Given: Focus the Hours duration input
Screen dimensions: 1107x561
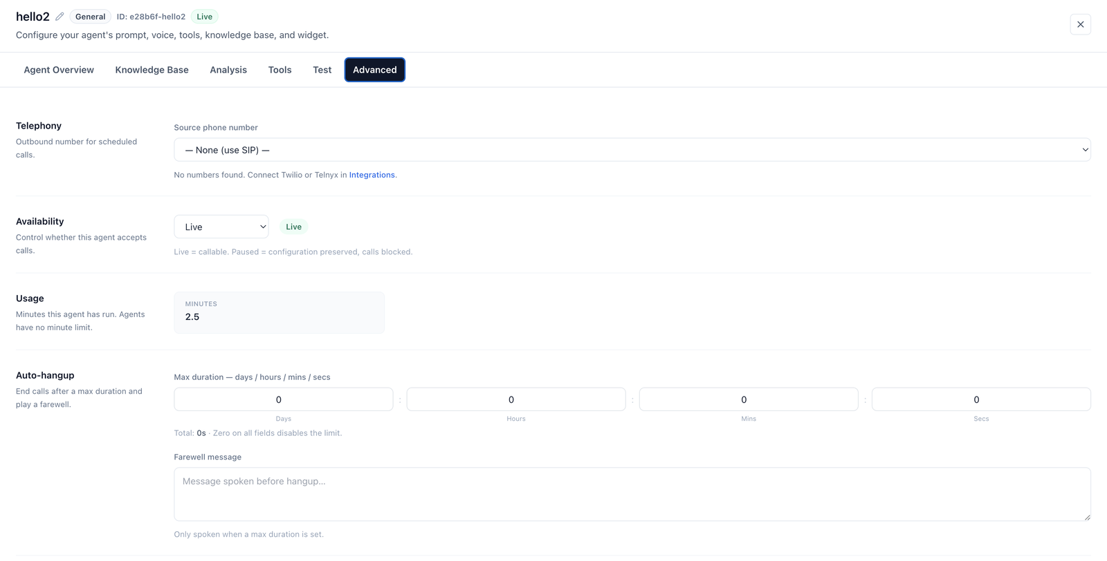Looking at the screenshot, I should tap(516, 399).
